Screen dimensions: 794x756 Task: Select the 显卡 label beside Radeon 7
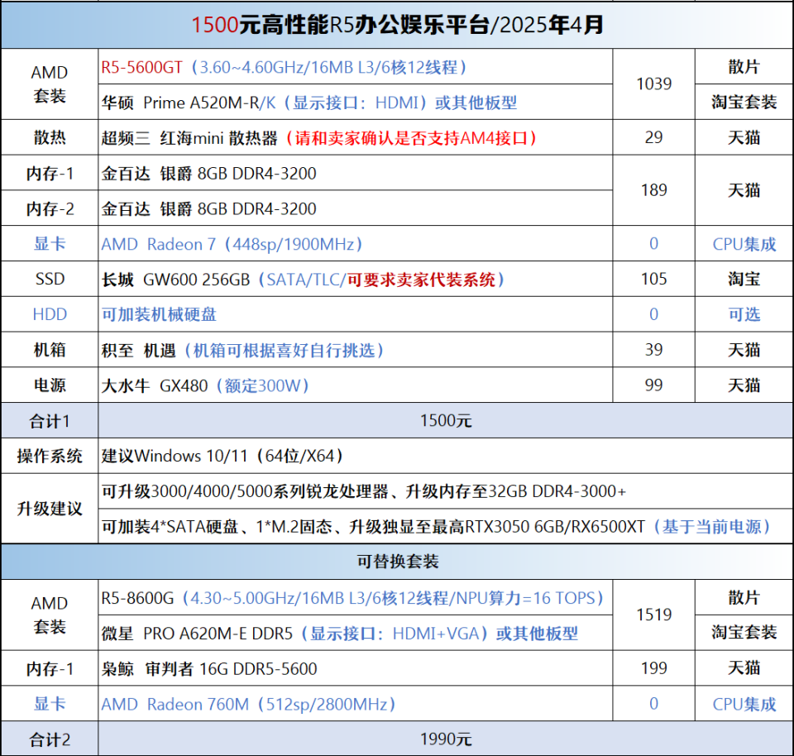pyautogui.click(x=49, y=243)
